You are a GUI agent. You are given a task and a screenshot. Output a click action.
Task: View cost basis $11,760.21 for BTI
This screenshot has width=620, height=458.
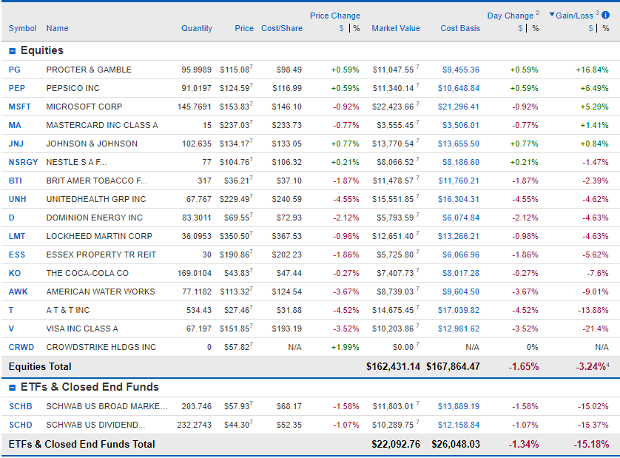click(x=459, y=181)
